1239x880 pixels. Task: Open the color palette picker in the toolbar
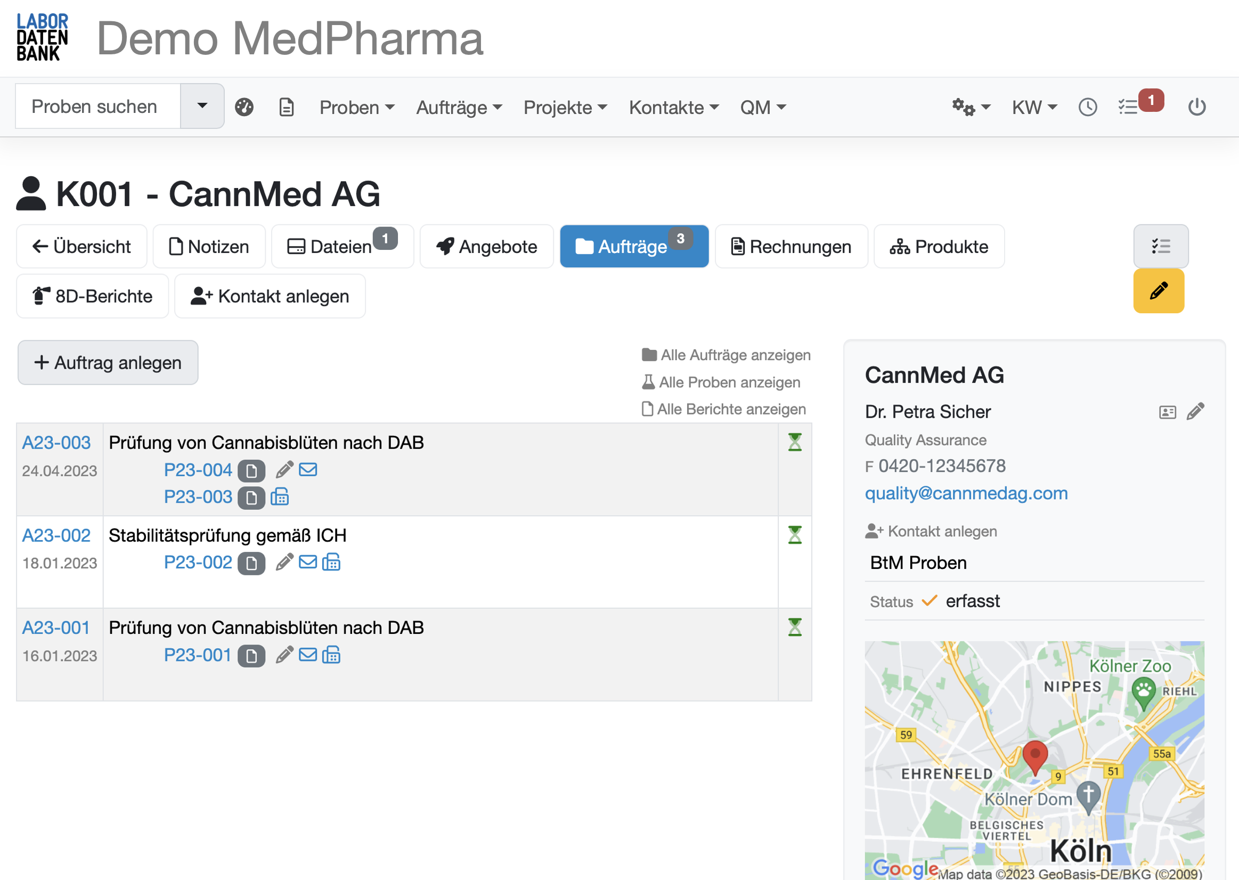click(x=244, y=107)
